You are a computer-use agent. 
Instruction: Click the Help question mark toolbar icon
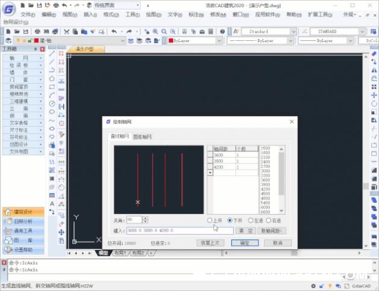222,31
